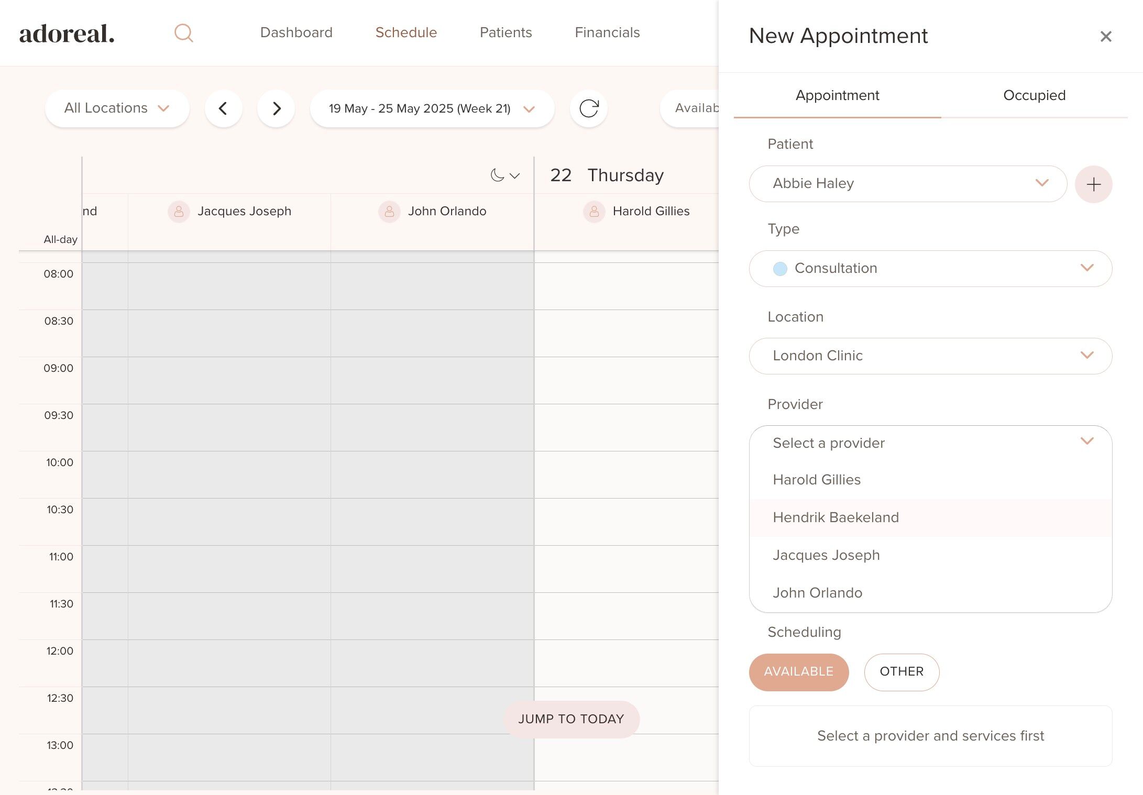Open the London Clinic location dropdown

[x=930, y=356]
